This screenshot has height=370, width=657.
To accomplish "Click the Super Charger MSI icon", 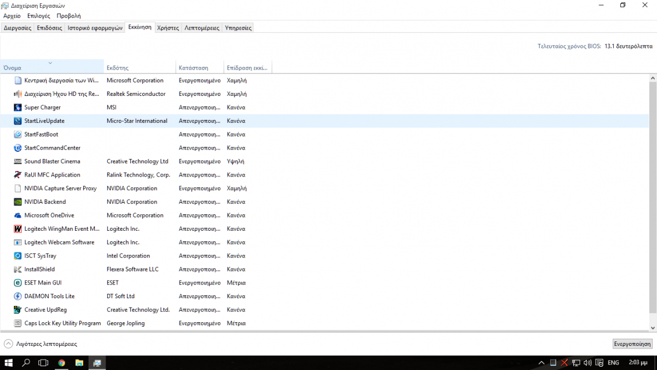I will click(18, 107).
